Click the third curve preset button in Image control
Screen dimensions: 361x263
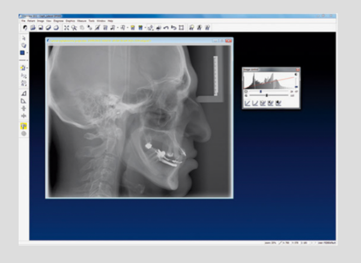263,103
